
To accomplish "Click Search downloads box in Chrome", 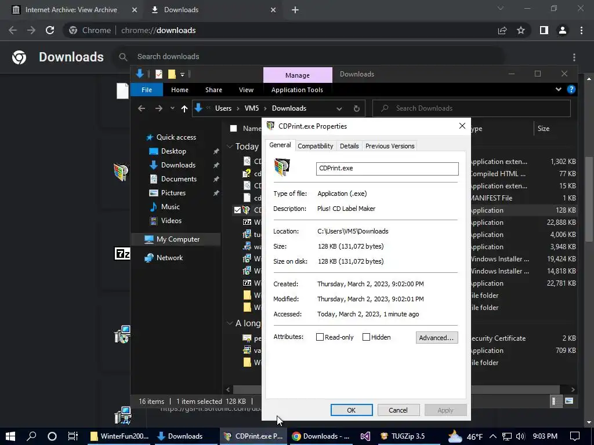I will click(x=309, y=57).
